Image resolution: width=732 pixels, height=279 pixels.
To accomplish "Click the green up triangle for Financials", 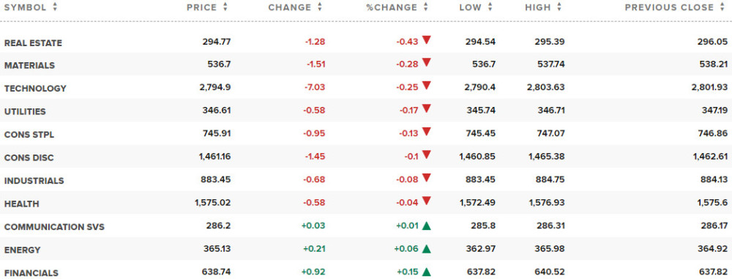I will click(426, 272).
